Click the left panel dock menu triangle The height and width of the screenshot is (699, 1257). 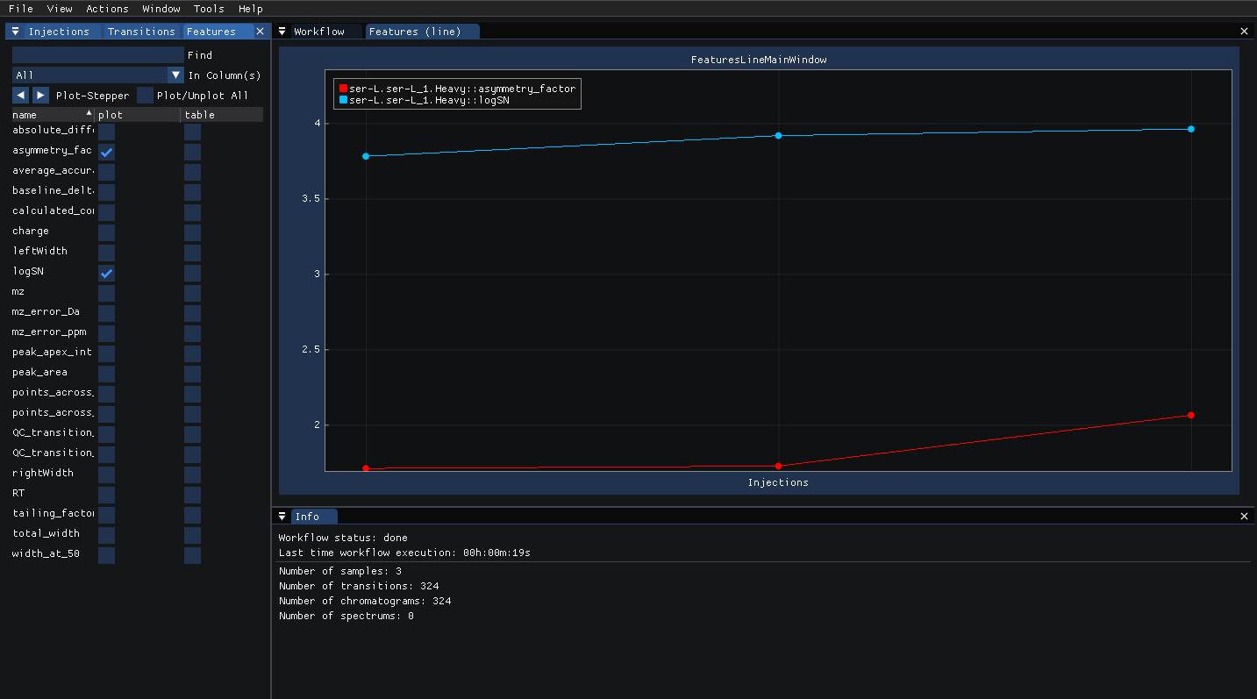(15, 32)
